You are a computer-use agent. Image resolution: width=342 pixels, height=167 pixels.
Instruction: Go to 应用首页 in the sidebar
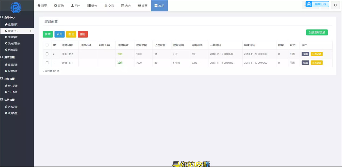click(x=14, y=24)
